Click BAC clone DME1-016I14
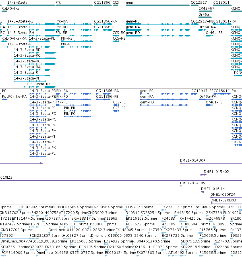The width and height of the screenshot is (242, 257). (x=213, y=189)
